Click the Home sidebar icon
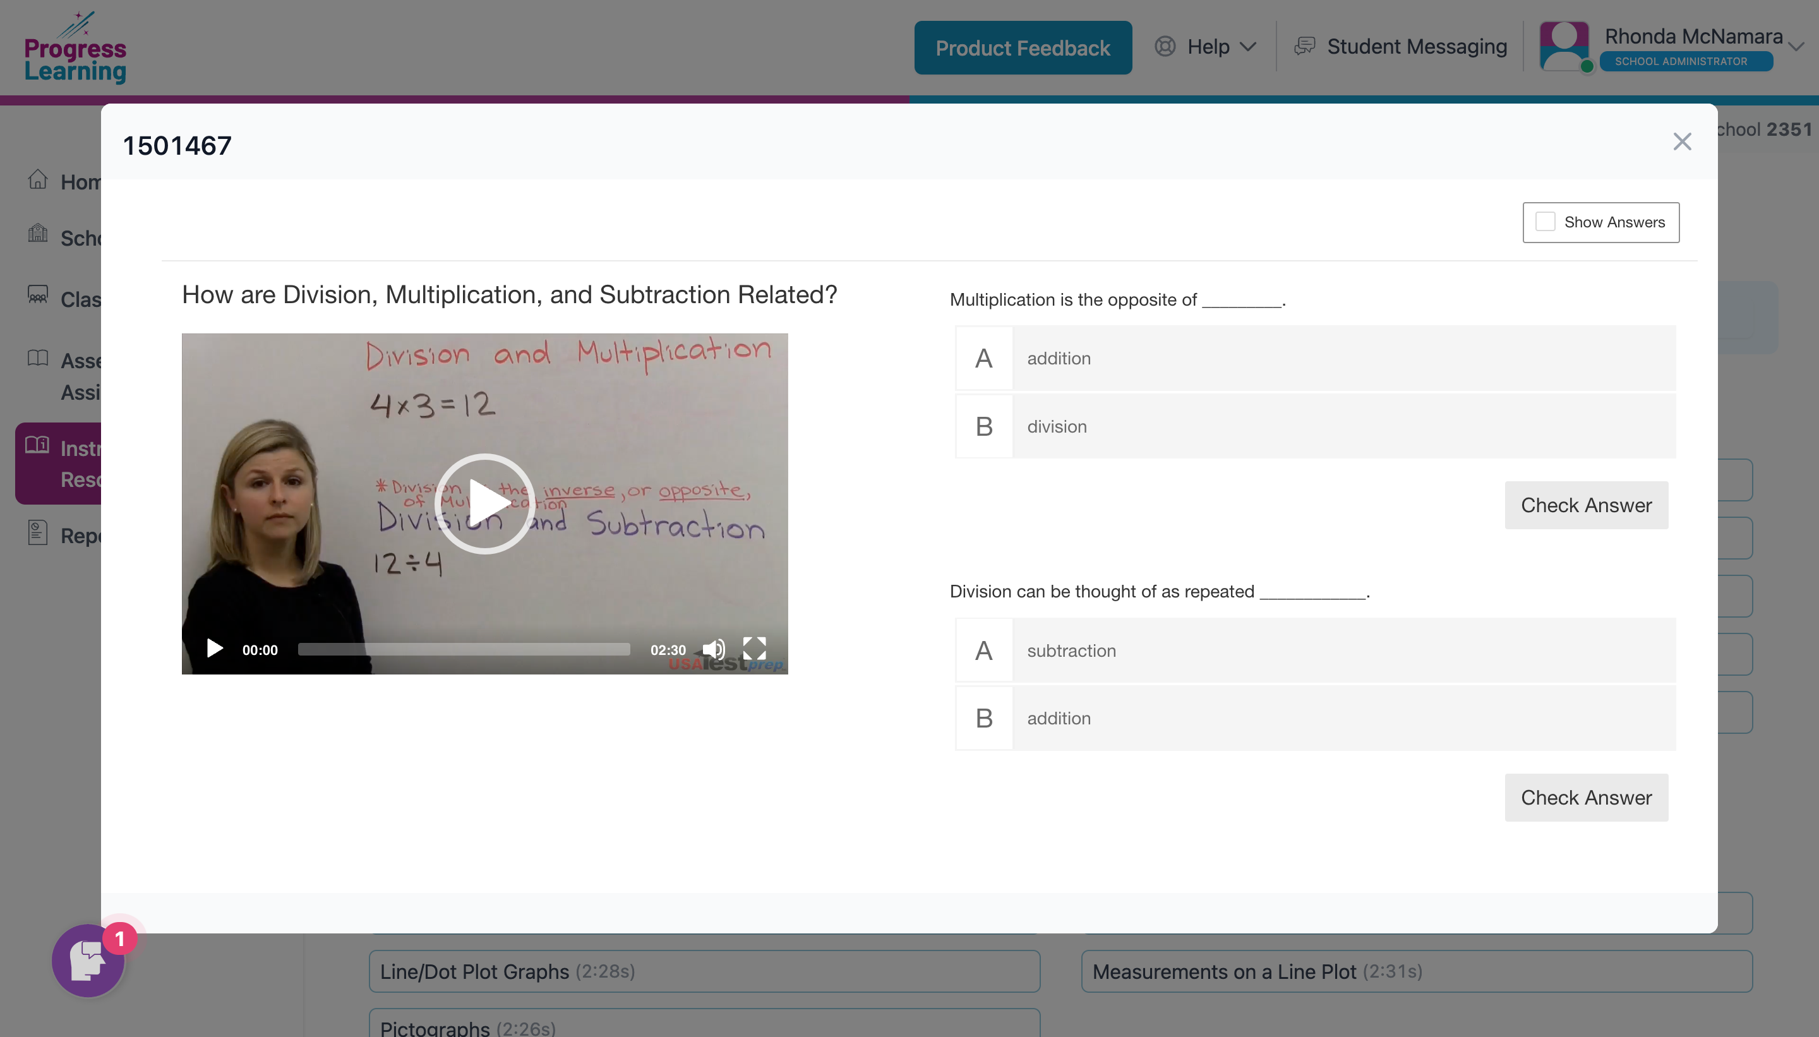Viewport: 1819px width, 1037px height. point(38,179)
